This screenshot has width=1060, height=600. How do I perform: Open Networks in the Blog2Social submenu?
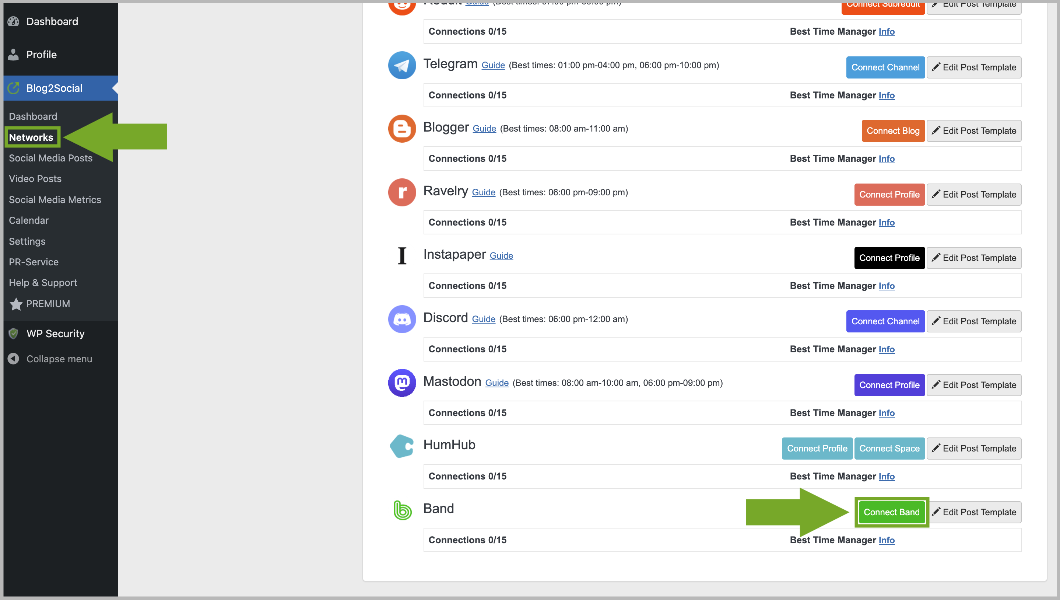tap(31, 137)
